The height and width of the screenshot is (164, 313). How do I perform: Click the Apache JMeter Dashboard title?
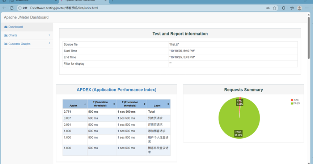(26, 17)
